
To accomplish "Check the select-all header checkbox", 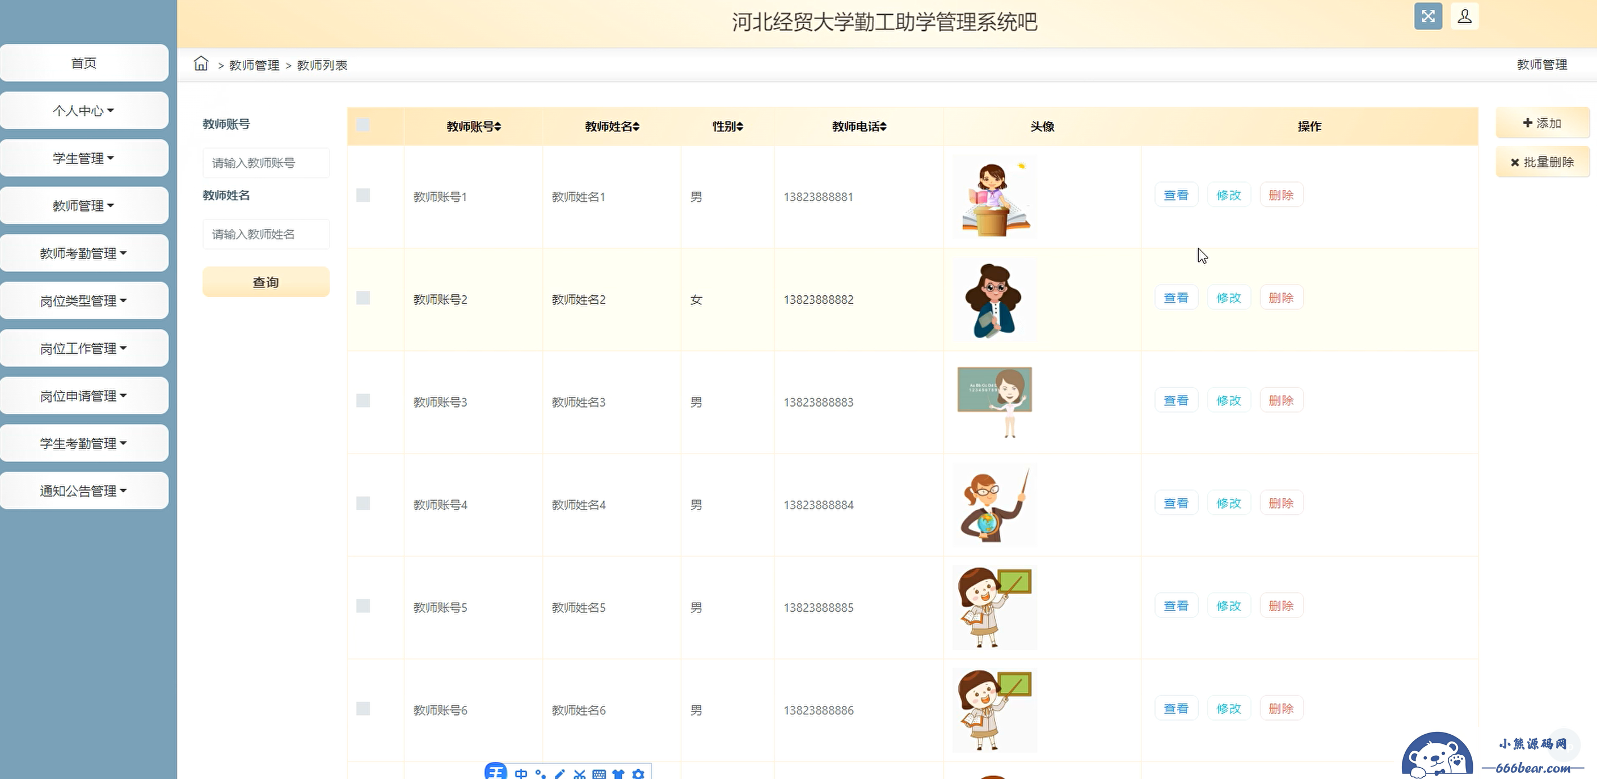I will tap(363, 125).
